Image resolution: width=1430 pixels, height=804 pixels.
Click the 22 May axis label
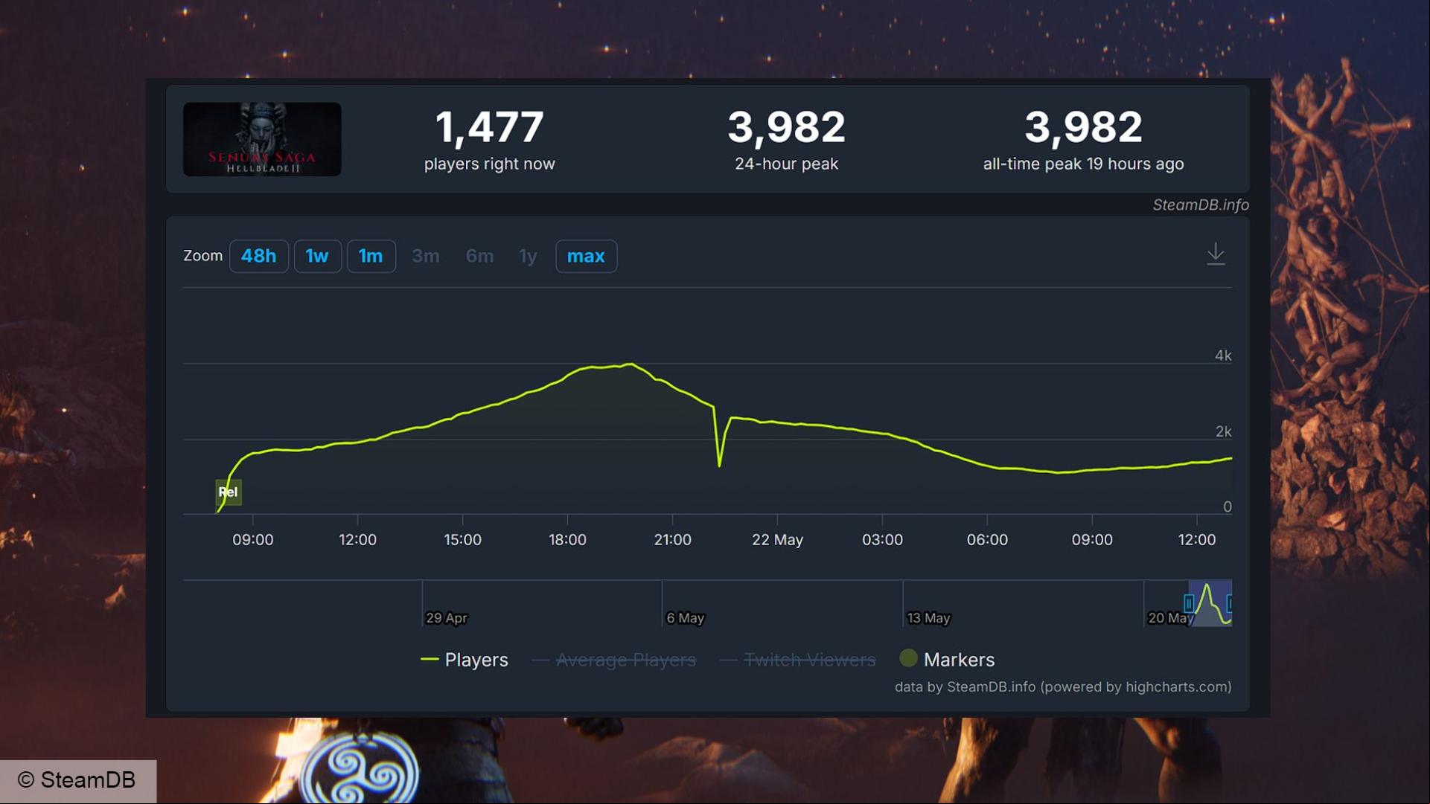[x=777, y=540]
